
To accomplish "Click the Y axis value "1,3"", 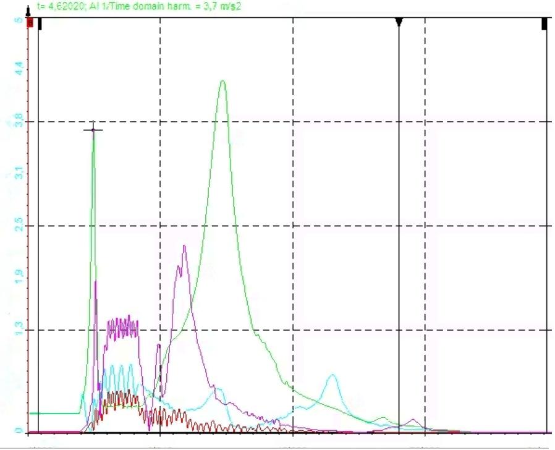I will (19, 329).
